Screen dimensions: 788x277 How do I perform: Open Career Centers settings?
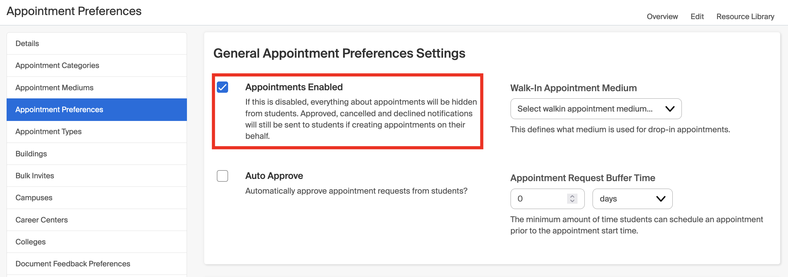pos(41,220)
